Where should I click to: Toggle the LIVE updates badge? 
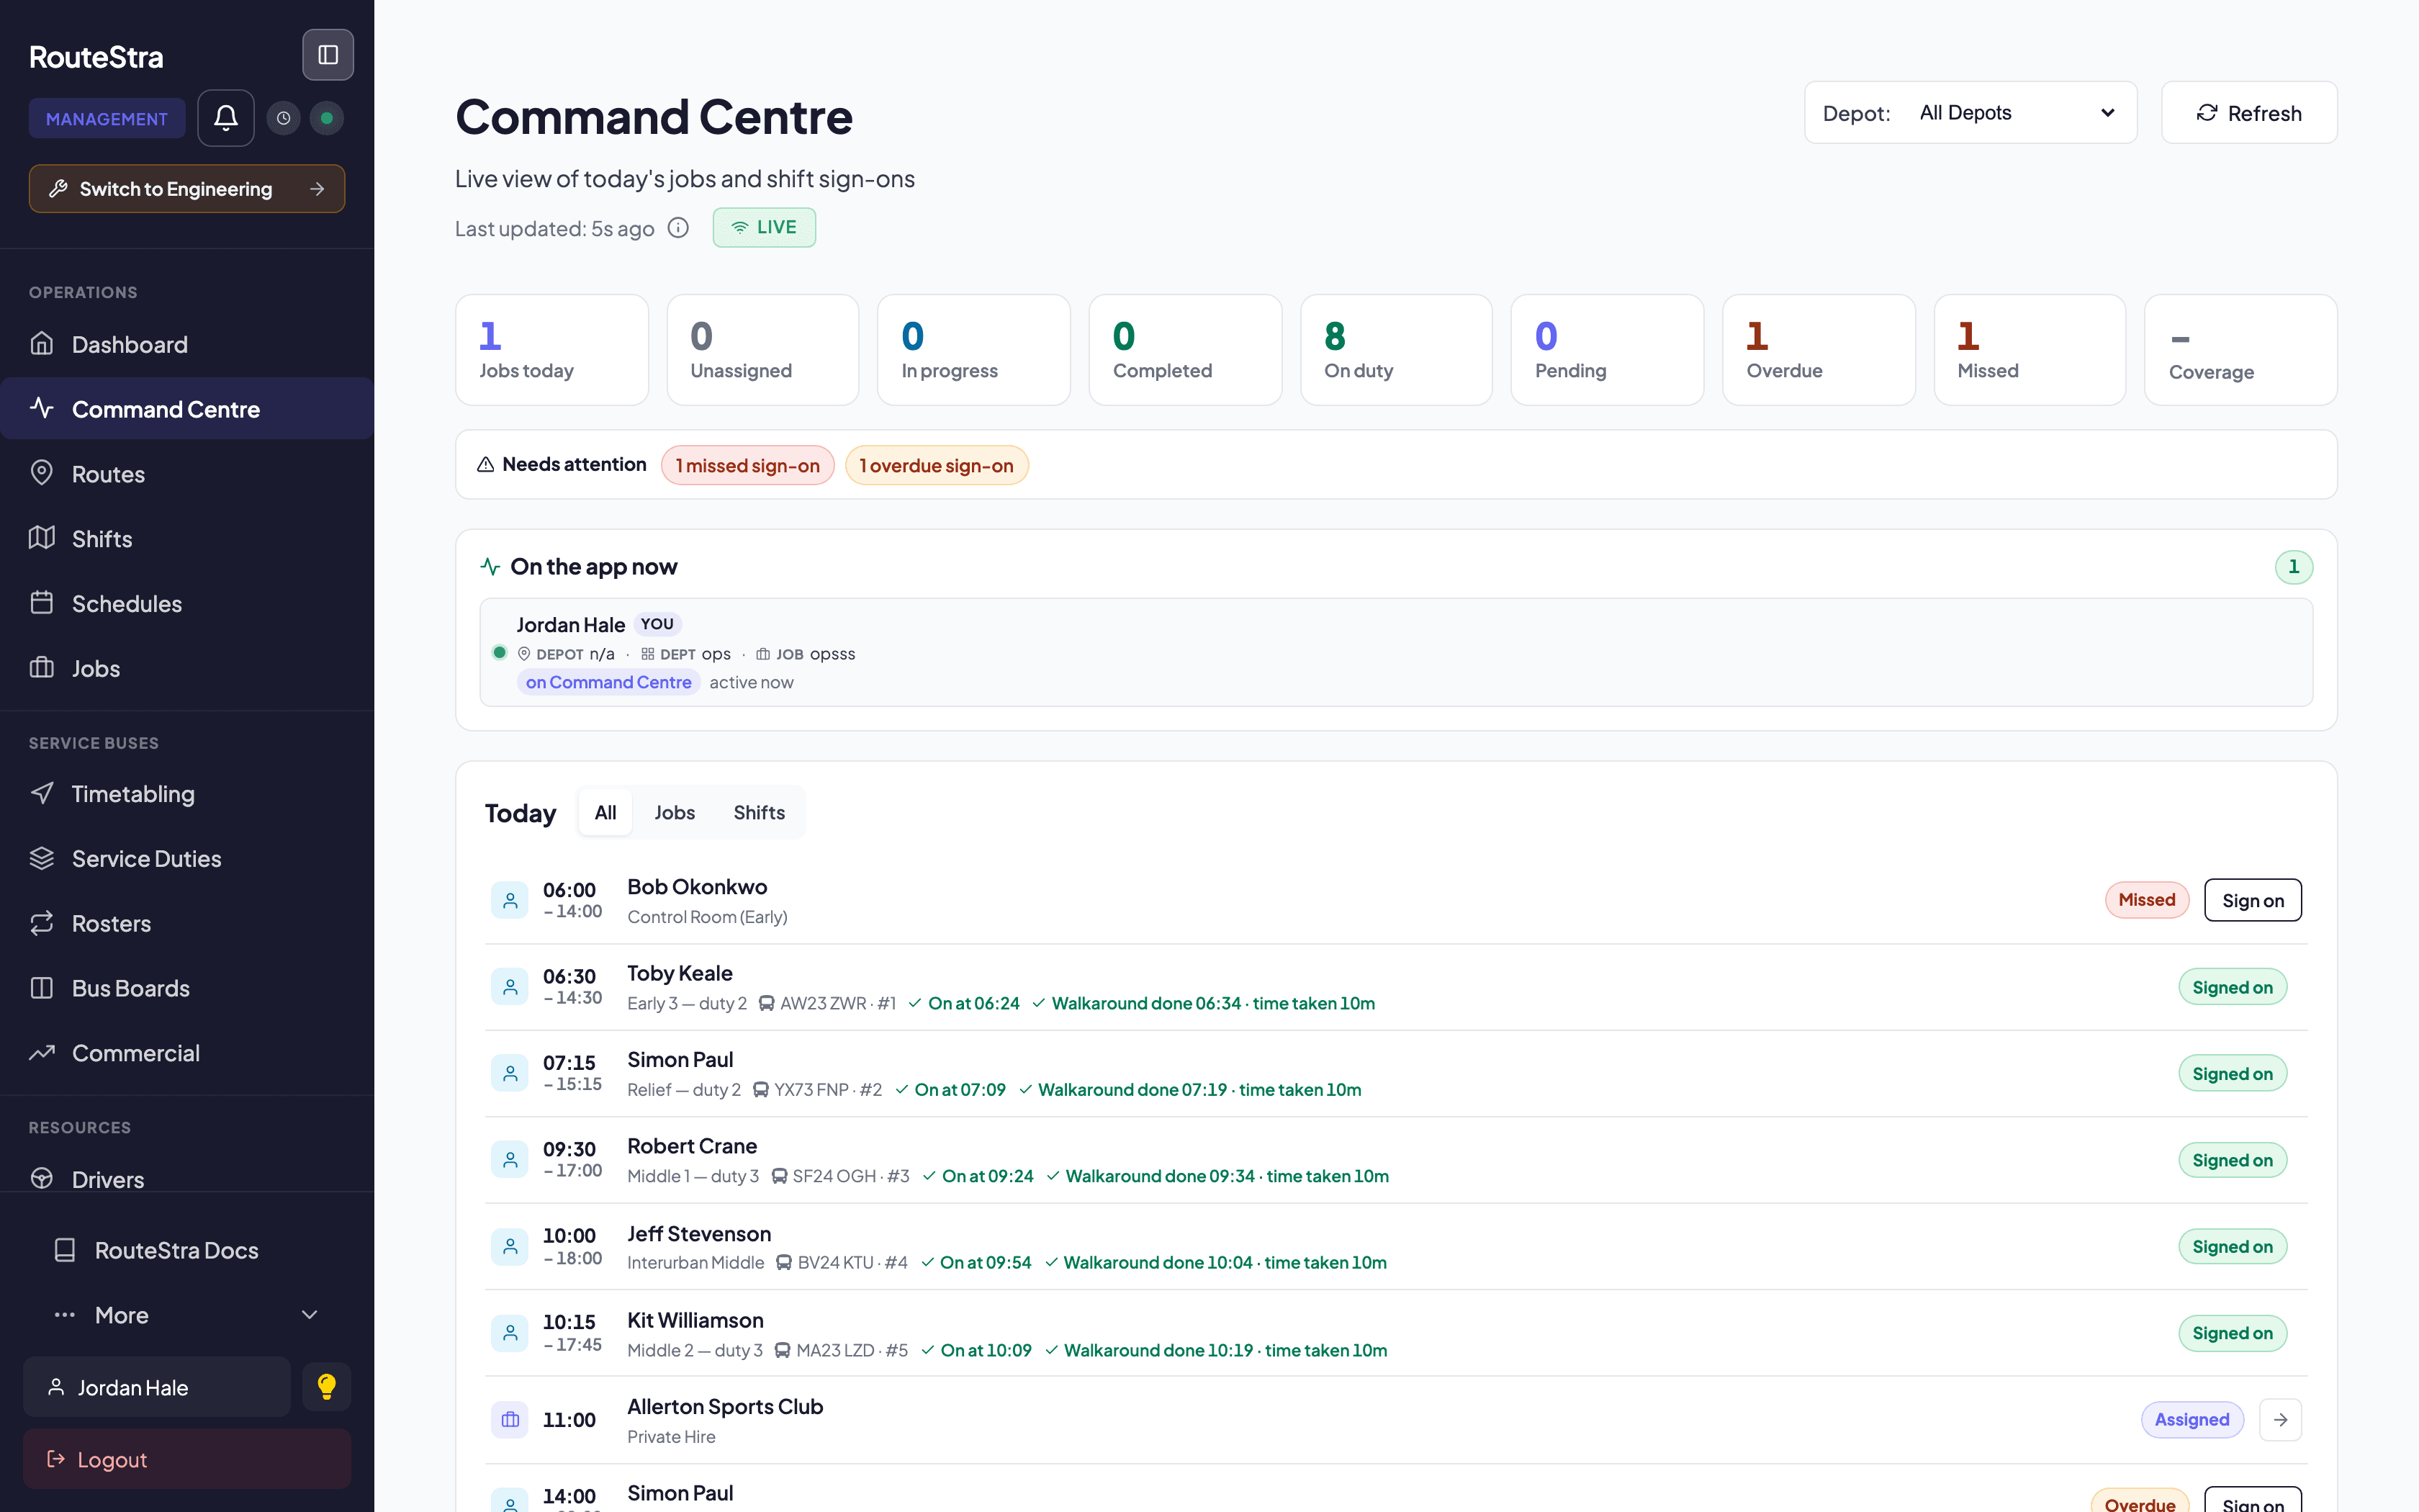click(x=764, y=227)
